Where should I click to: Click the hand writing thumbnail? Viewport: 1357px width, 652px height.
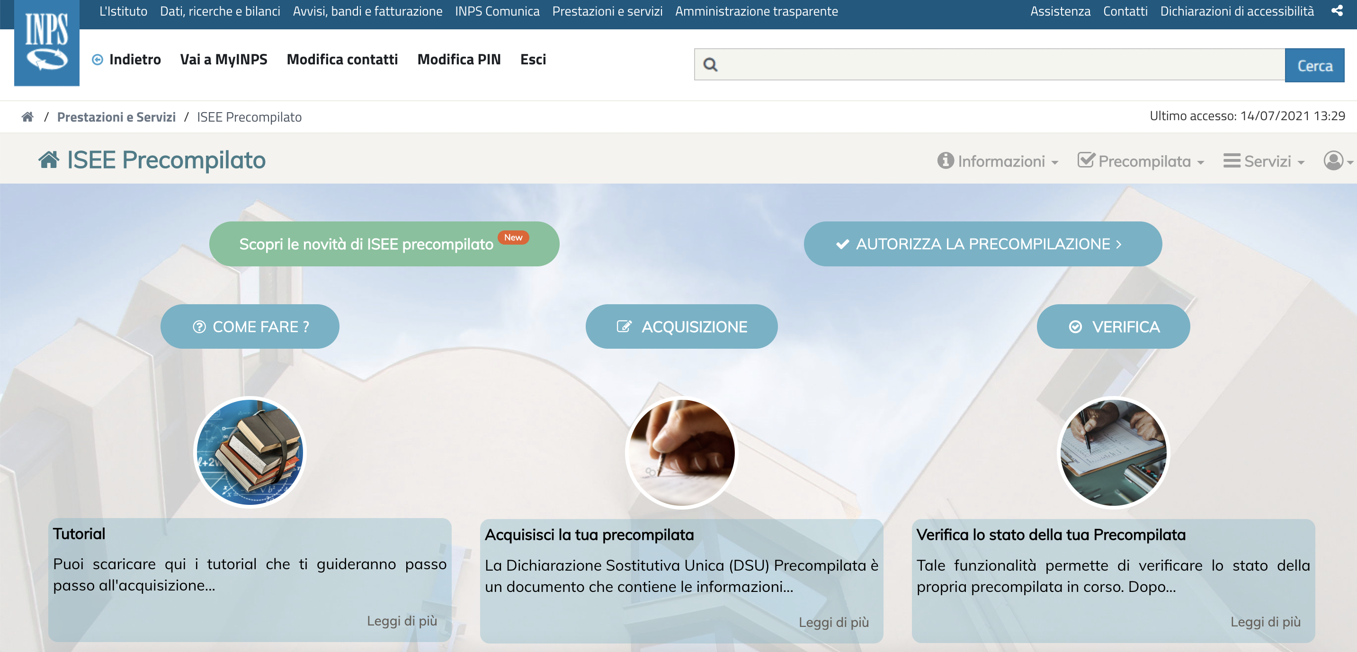click(681, 452)
